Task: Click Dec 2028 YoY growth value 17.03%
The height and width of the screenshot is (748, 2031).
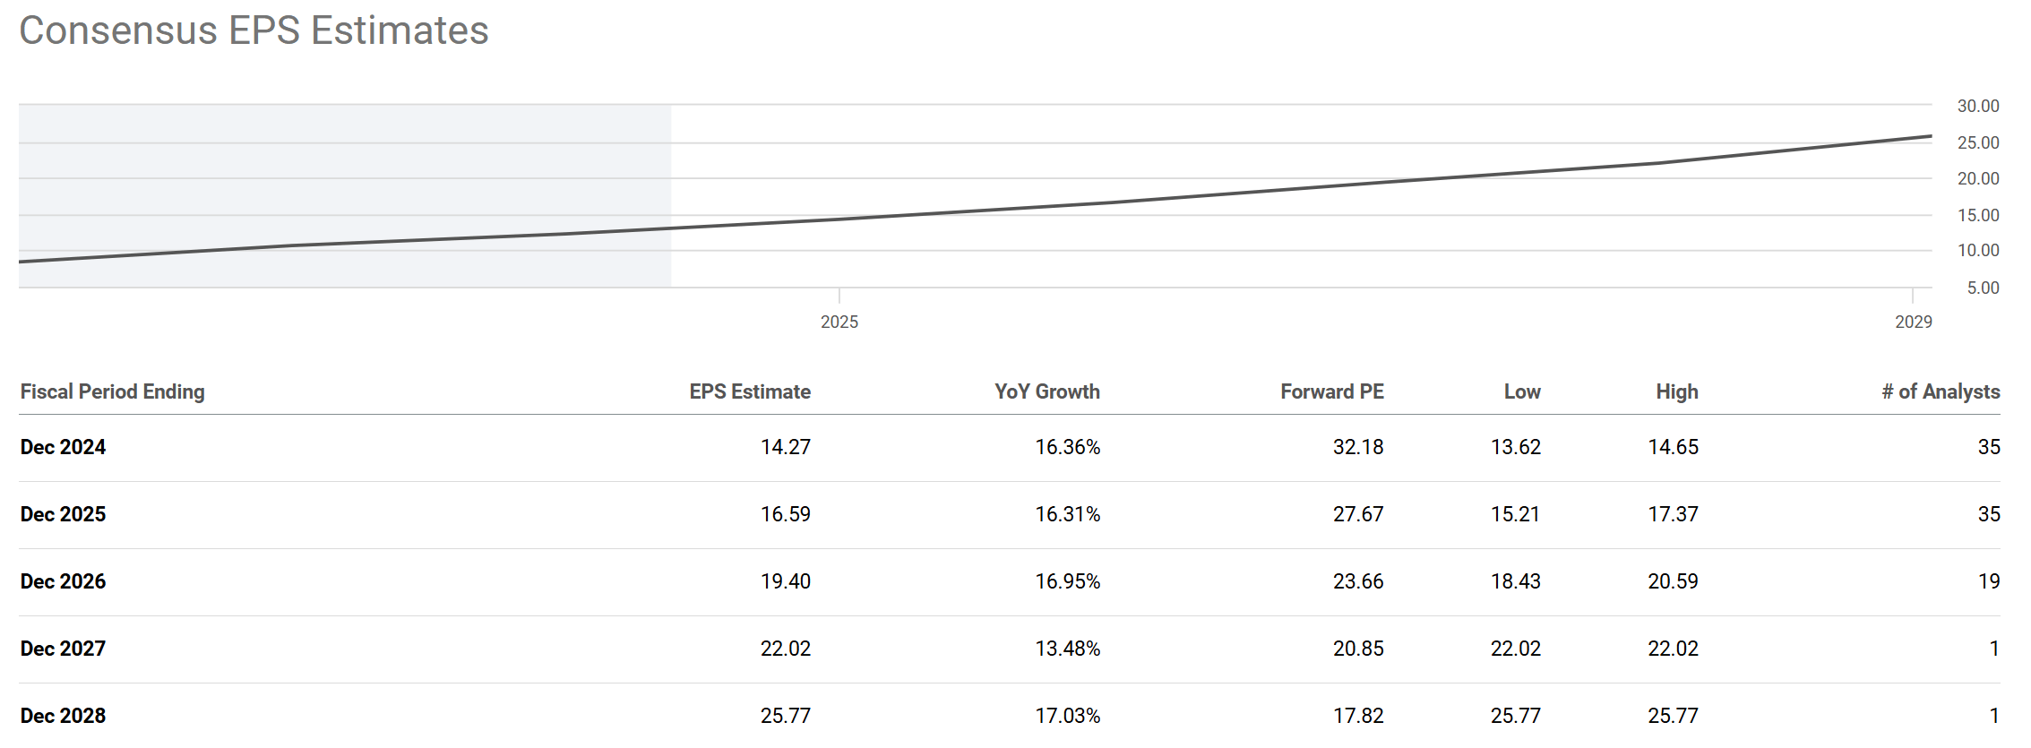Action: [1067, 716]
